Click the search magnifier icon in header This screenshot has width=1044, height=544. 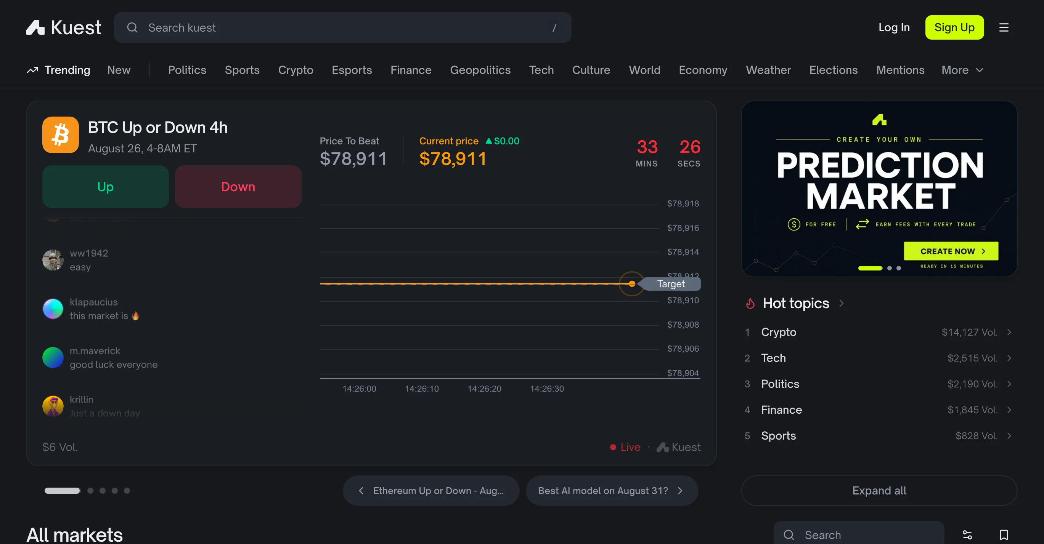(x=132, y=27)
